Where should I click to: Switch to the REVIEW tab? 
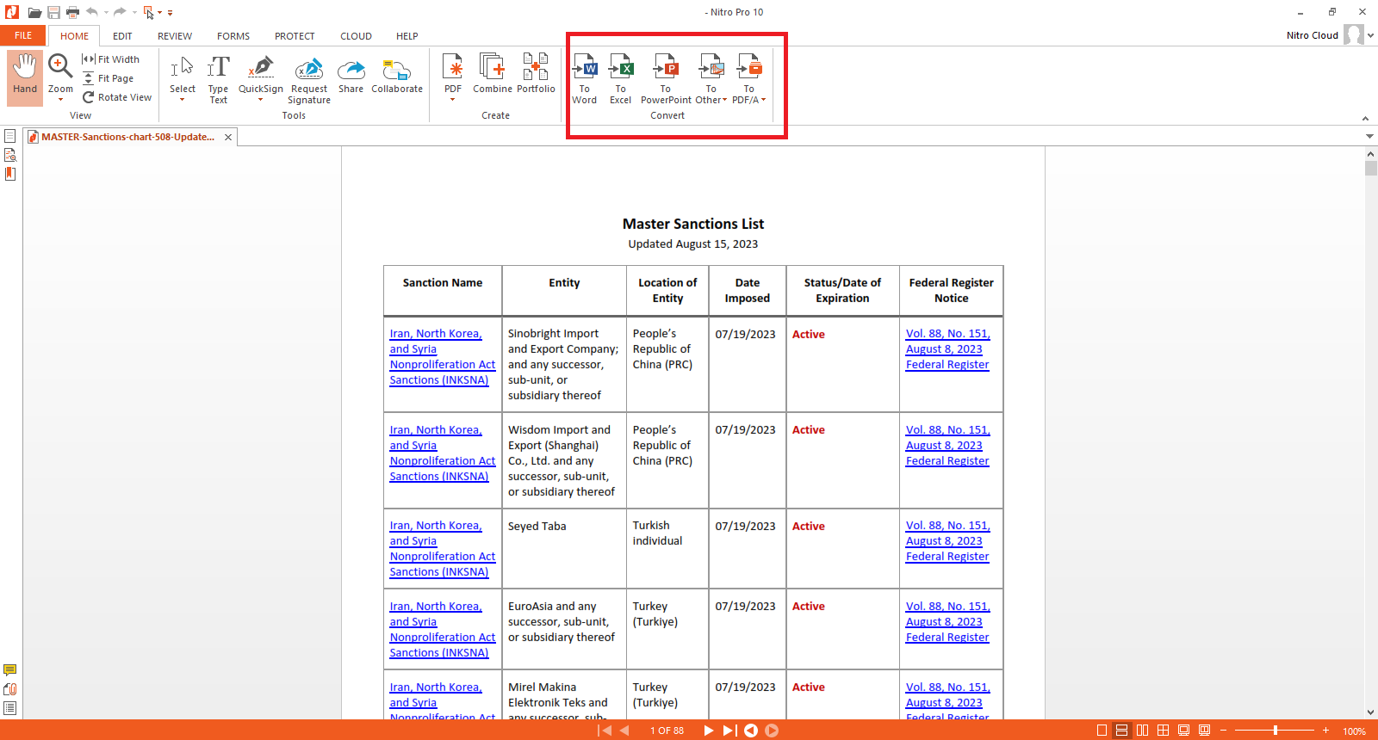coord(175,36)
